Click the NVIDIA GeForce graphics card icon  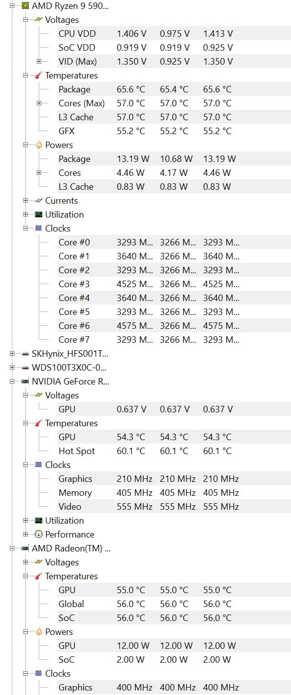[x=25, y=382]
